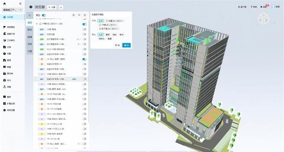Switch to the 模型 vertical tab

coord(30,23)
